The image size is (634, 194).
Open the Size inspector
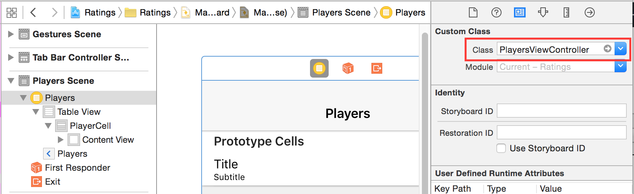[x=566, y=13]
